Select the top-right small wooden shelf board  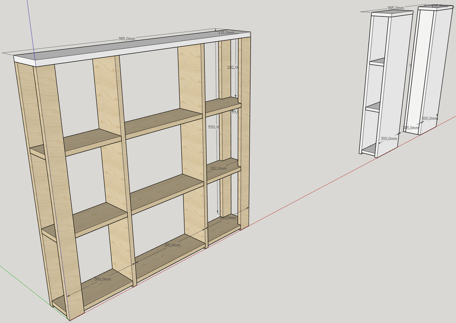click(222, 105)
